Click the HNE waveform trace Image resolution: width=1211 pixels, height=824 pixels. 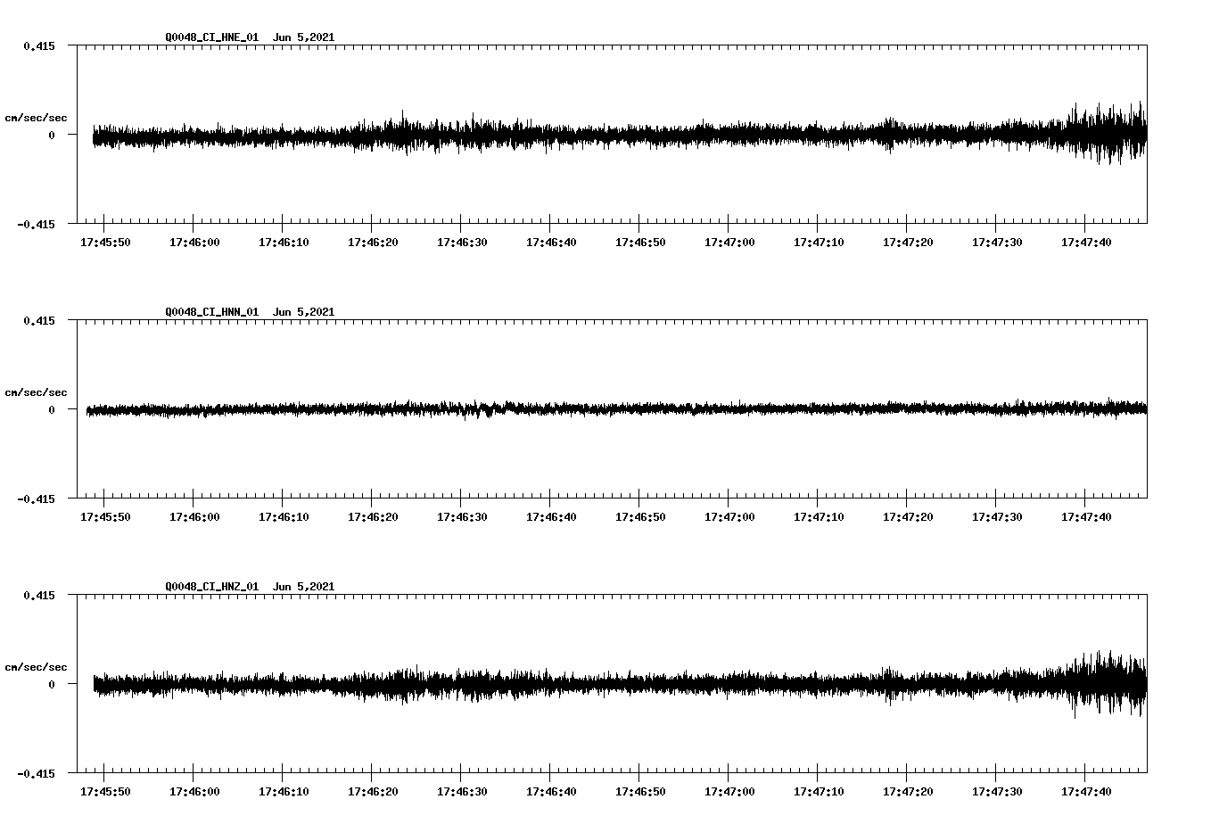(x=620, y=135)
